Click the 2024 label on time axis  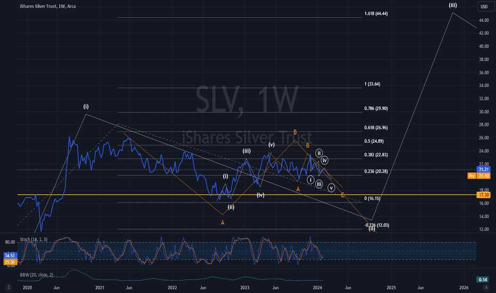[317, 288]
